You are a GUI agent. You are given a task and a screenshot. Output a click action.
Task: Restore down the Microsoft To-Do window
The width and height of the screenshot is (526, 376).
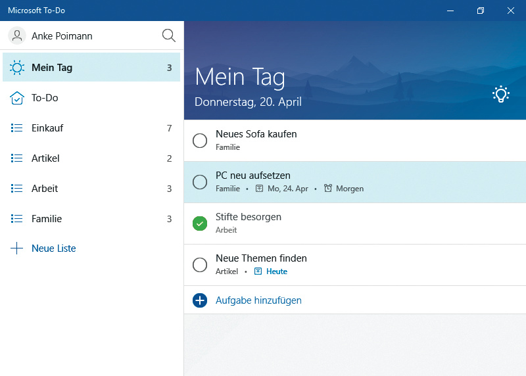tap(481, 11)
